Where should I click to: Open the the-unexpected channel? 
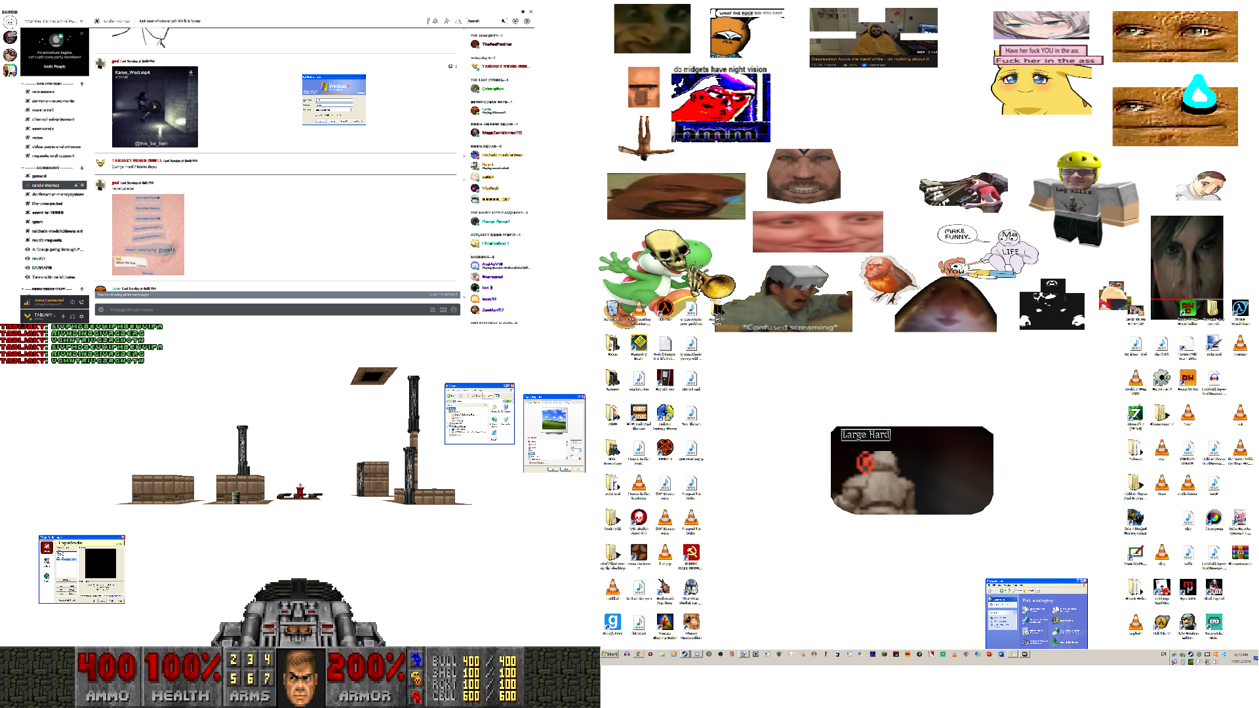point(54,204)
